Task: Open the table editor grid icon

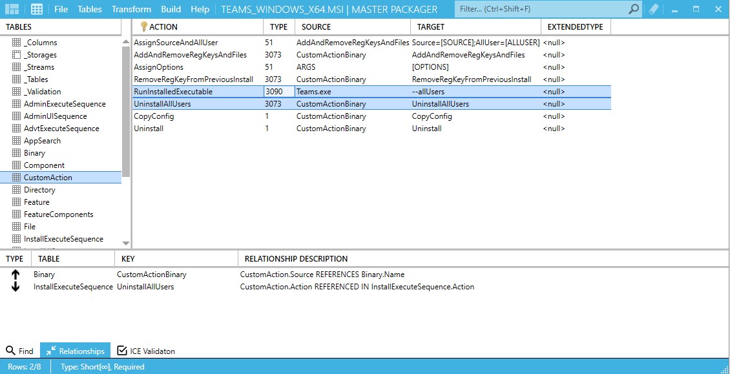Action: click(37, 9)
